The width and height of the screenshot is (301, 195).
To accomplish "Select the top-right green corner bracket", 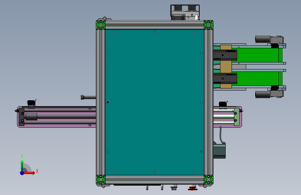I will click(208, 25).
